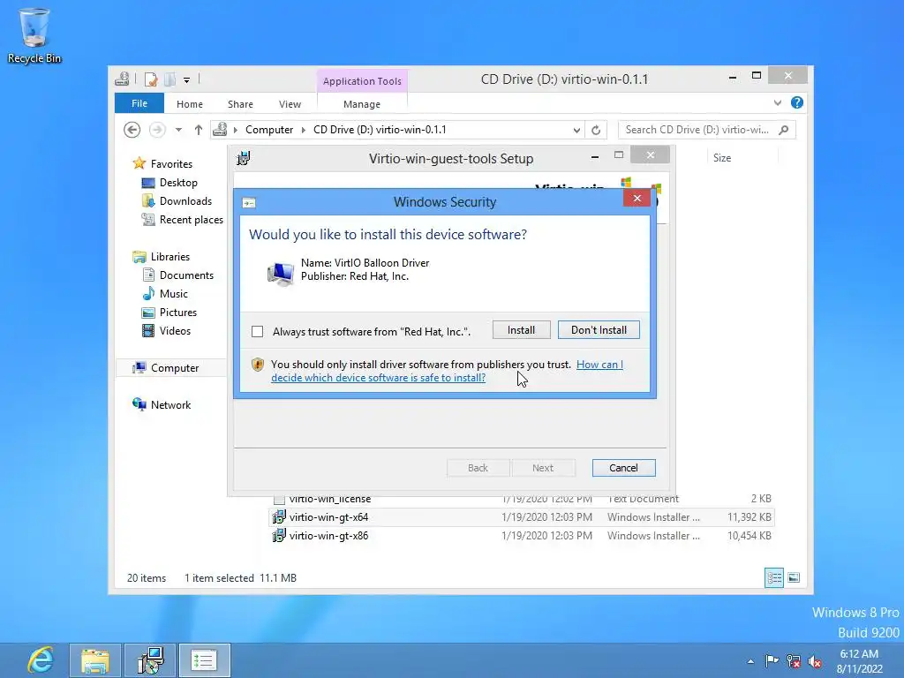Open Explorer help question mark icon

point(797,102)
